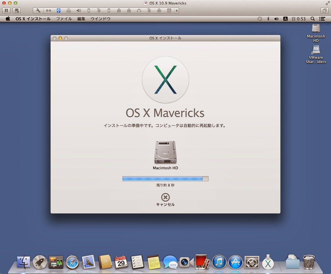Open the Documents folder stack in Dock
Image resolution: width=331 pixels, height=274 pixels.
click(x=292, y=262)
